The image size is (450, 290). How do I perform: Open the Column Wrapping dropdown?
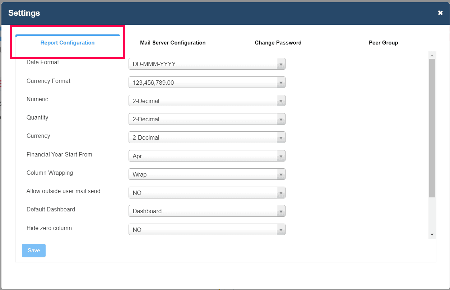coord(207,174)
